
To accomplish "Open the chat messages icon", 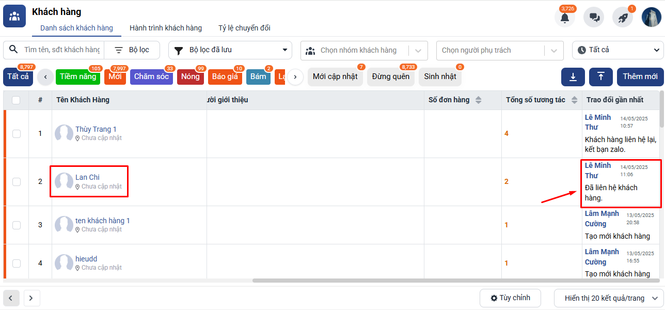I will coord(594,18).
